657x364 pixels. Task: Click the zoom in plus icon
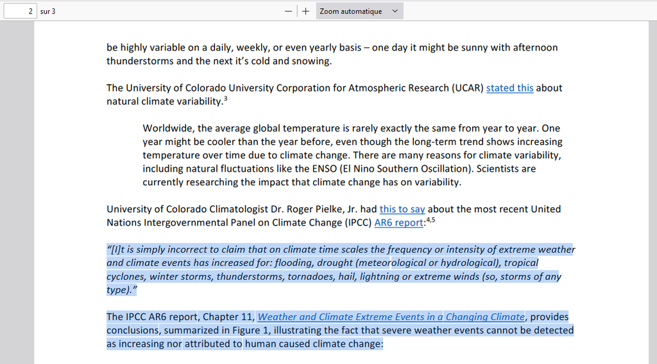click(306, 11)
